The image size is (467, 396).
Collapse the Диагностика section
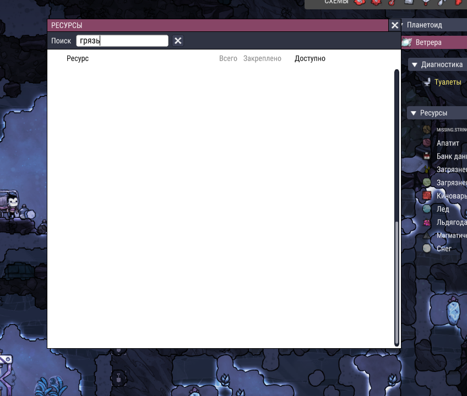click(x=414, y=64)
